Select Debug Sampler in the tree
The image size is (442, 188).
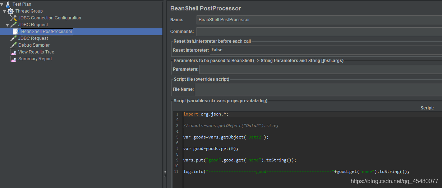coord(34,45)
